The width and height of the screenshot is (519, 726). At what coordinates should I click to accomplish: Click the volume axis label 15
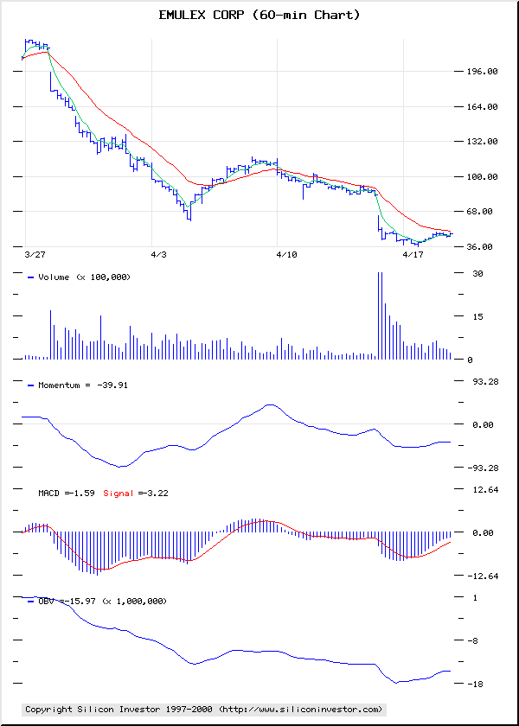point(477,316)
